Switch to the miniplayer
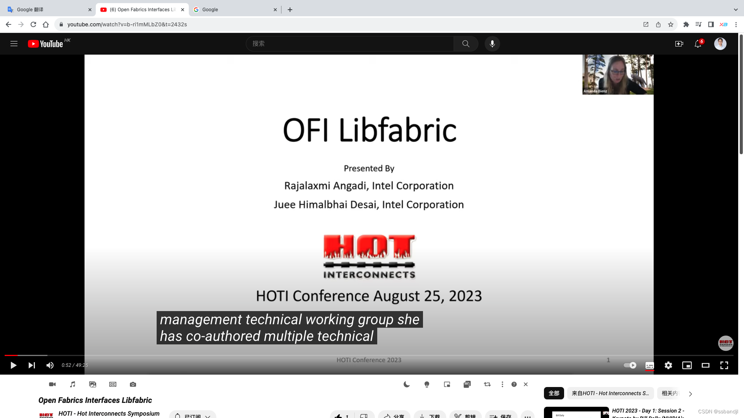Image resolution: width=744 pixels, height=418 pixels. [x=687, y=365]
